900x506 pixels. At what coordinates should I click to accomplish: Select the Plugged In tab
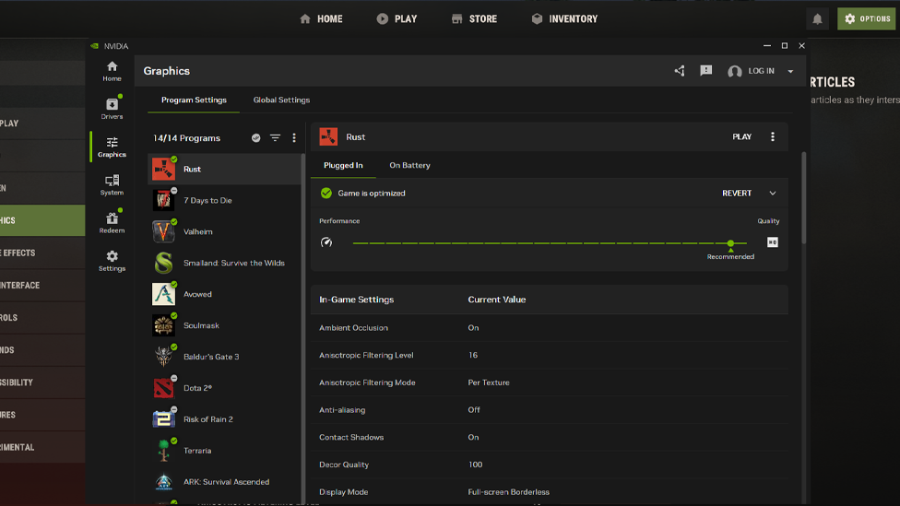343,165
